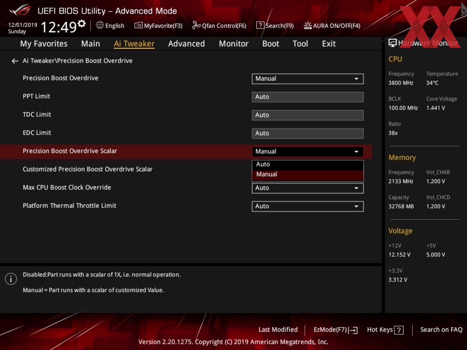
Task: Click the English language globe icon
Action: 100,25
